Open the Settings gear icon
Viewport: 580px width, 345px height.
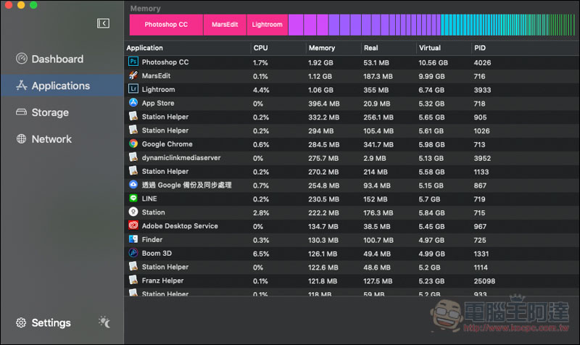click(21, 323)
